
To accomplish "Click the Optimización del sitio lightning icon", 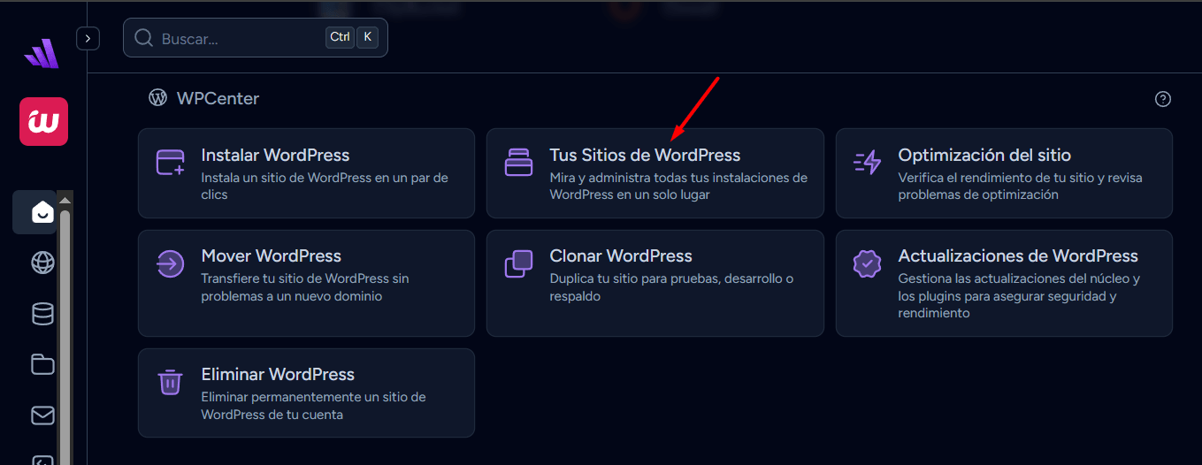I will [867, 164].
